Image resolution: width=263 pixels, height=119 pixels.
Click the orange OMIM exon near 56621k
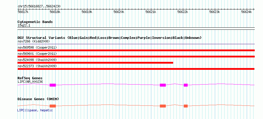(x=163, y=106)
